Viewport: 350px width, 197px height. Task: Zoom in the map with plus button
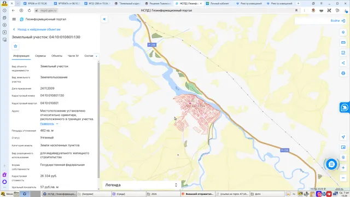point(343,168)
